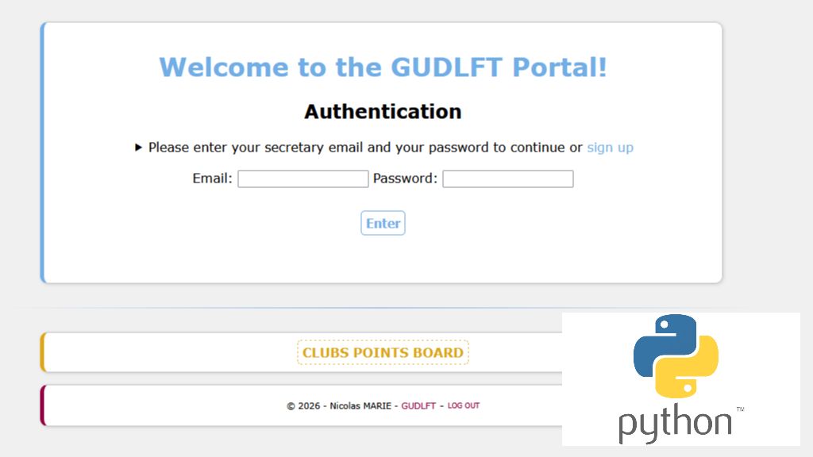Click the '© 2026 - Nicolas MARIE' text

[x=339, y=405]
